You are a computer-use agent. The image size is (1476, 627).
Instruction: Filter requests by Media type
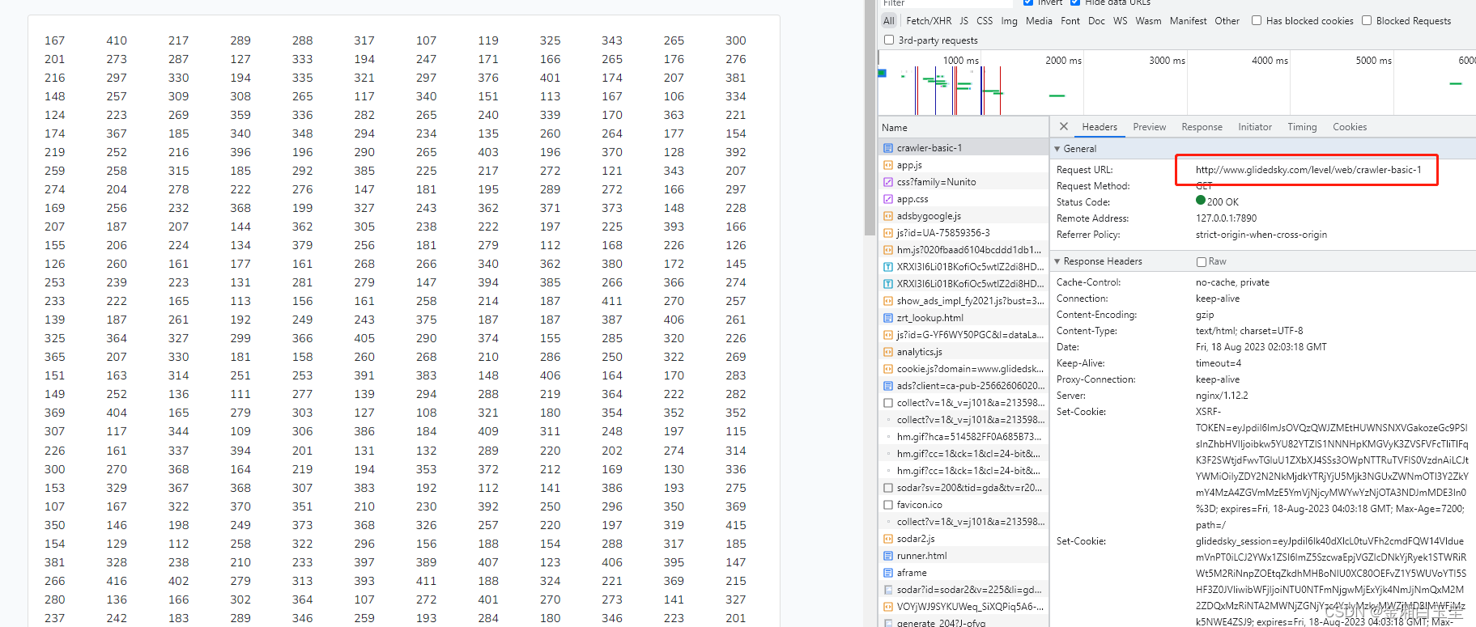click(1039, 21)
